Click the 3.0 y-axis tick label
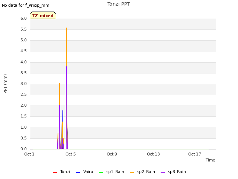This screenshot has width=238, height=179. click(x=23, y=84)
